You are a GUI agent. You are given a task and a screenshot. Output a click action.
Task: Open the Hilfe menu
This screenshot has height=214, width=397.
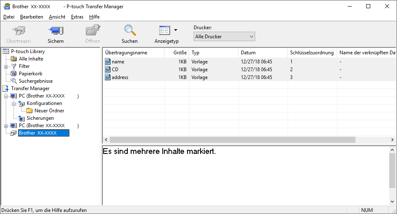[x=94, y=17]
